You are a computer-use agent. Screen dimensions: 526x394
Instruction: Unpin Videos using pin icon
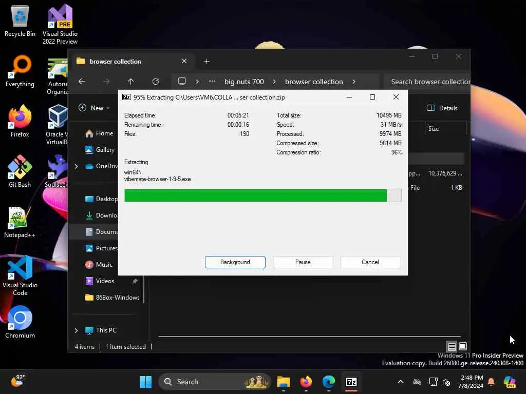pos(135,281)
